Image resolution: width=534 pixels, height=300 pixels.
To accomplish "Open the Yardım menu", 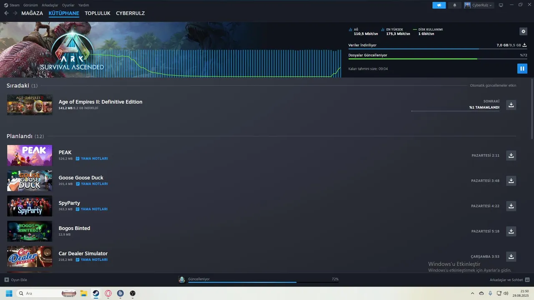I will point(83,5).
